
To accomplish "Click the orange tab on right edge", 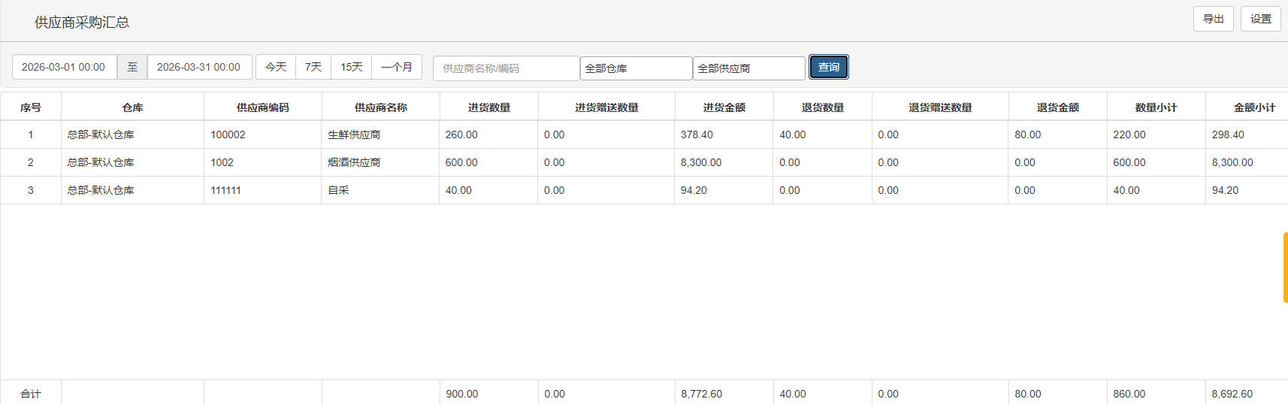I will [1285, 267].
